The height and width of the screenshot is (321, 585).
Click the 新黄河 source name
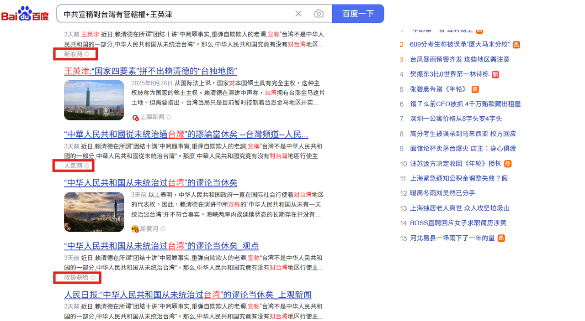click(149, 229)
